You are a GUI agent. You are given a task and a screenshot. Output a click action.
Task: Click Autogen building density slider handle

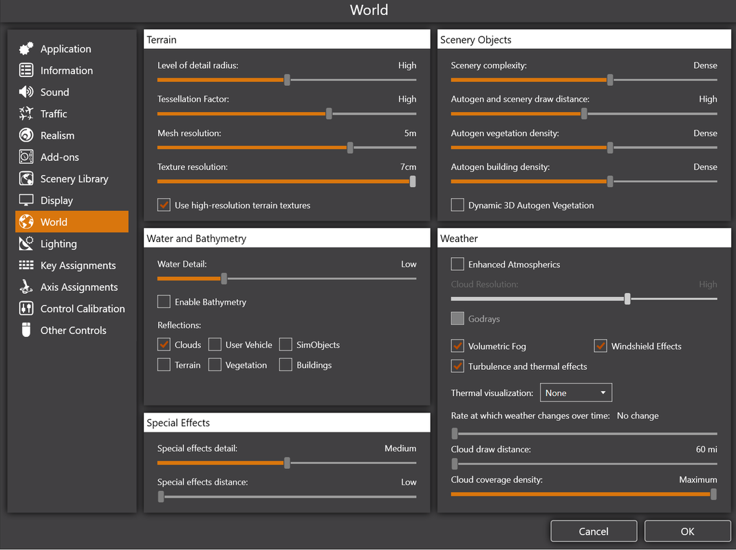click(x=610, y=181)
